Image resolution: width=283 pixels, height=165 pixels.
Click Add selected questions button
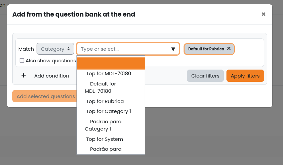45,96
